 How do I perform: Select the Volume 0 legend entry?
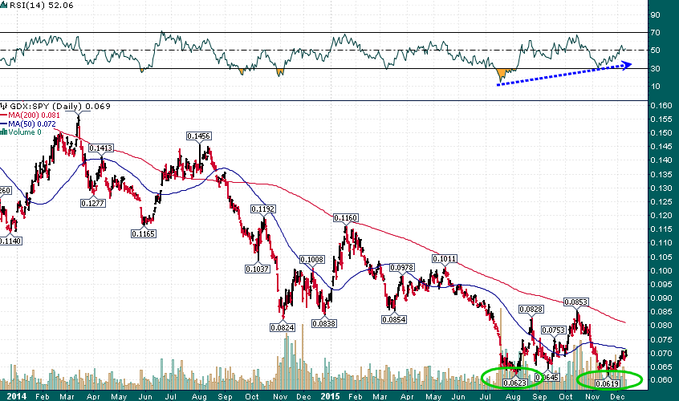pos(25,132)
